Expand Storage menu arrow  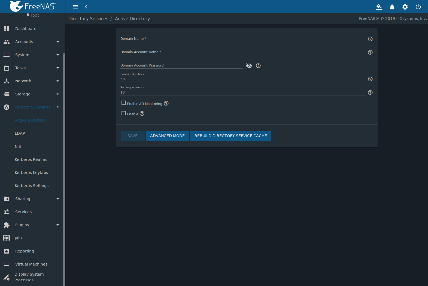pyautogui.click(x=58, y=94)
